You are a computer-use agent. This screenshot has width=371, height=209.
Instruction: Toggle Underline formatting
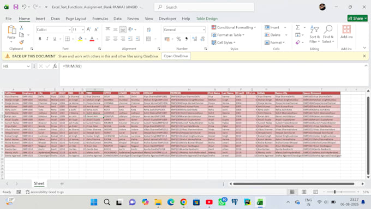55,39
